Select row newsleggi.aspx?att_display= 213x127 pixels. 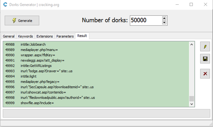click(96, 60)
